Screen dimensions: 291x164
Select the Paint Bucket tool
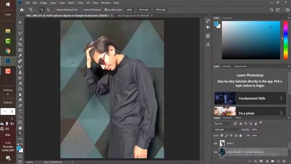tap(20, 89)
